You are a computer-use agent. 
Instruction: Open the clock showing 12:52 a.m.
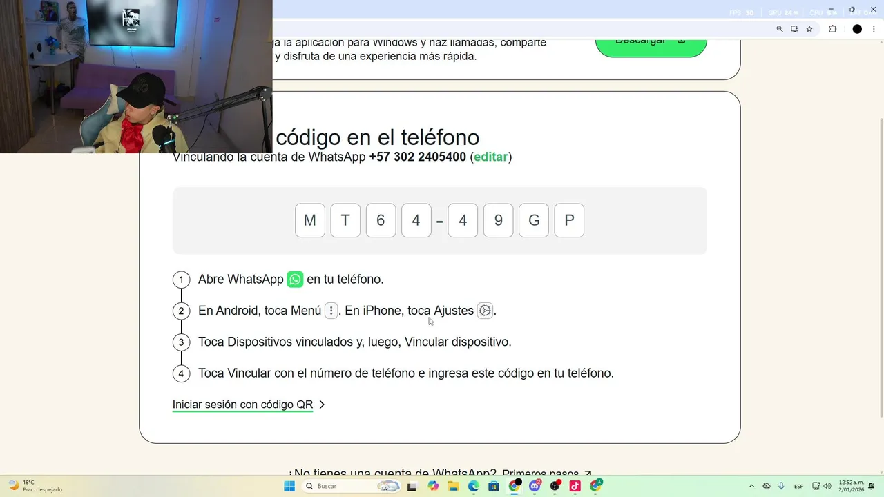[x=852, y=486]
